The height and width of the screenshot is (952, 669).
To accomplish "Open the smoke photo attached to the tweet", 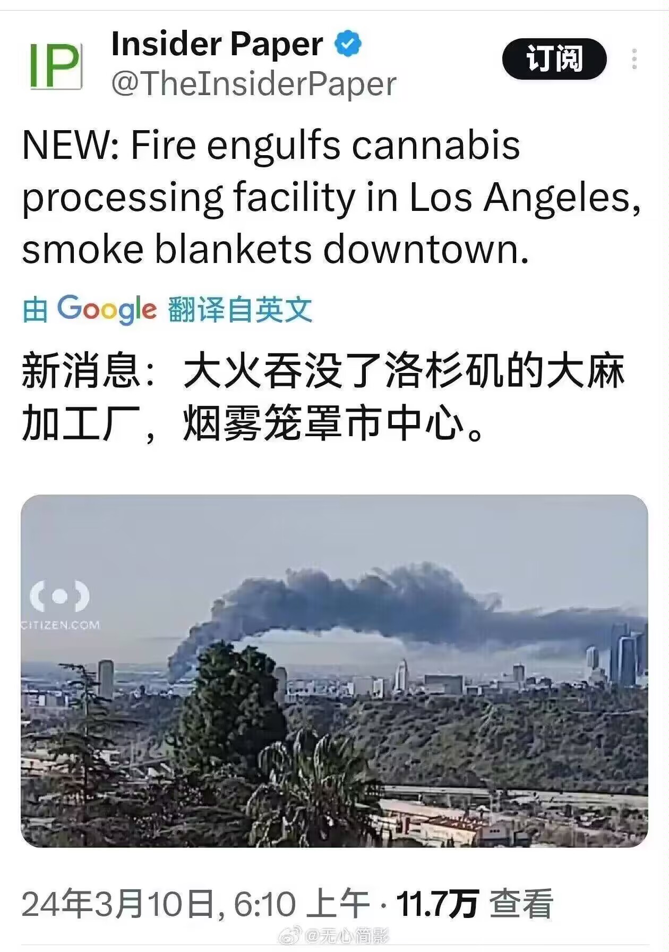I will click(334, 671).
